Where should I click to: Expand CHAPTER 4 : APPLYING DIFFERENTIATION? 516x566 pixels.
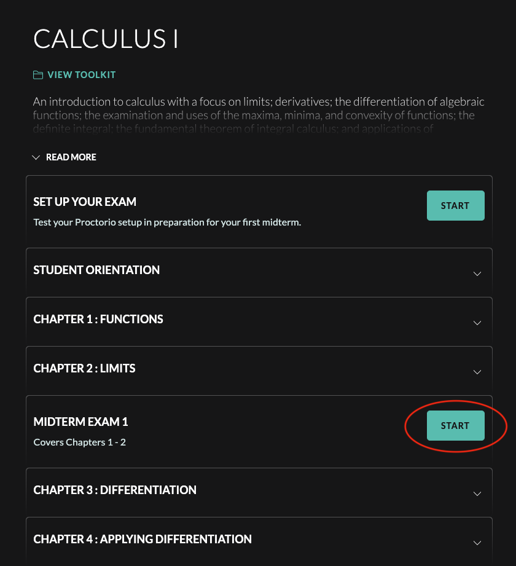477,543
